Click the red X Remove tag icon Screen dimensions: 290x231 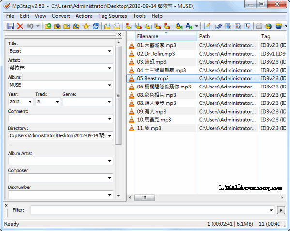(20, 26)
